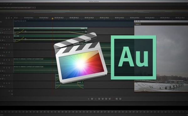Screen dimensions: 188x116
Task: Mute the first MVI audio track
Action: click(4, 30)
